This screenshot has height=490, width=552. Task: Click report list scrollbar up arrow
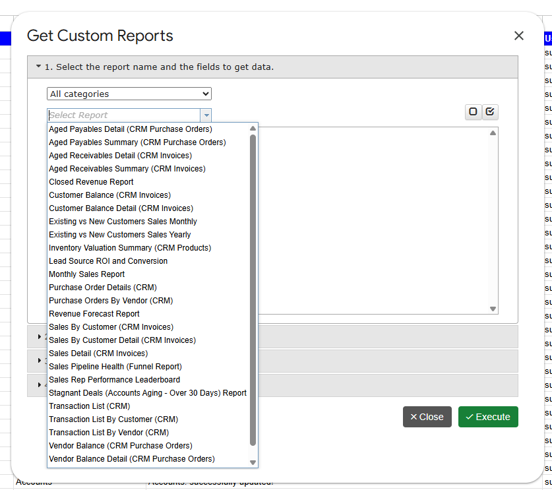(253, 129)
